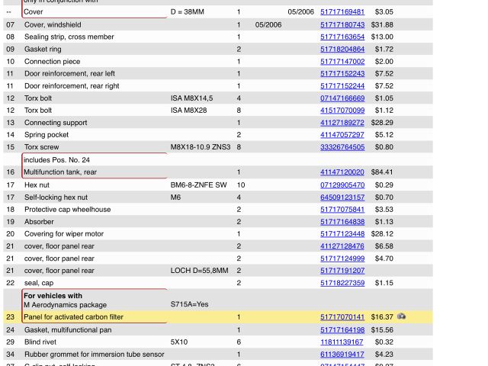Open Torx screw part number 33326764505
Screen dimensions: 488x366
[342, 147]
